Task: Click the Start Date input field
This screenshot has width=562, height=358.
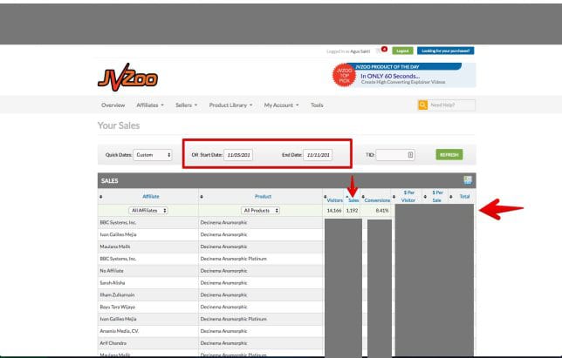Action: point(237,155)
